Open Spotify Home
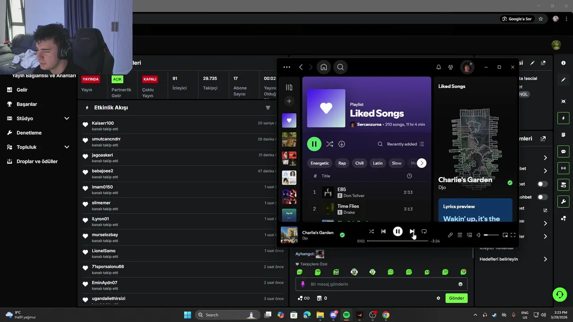 (x=324, y=67)
